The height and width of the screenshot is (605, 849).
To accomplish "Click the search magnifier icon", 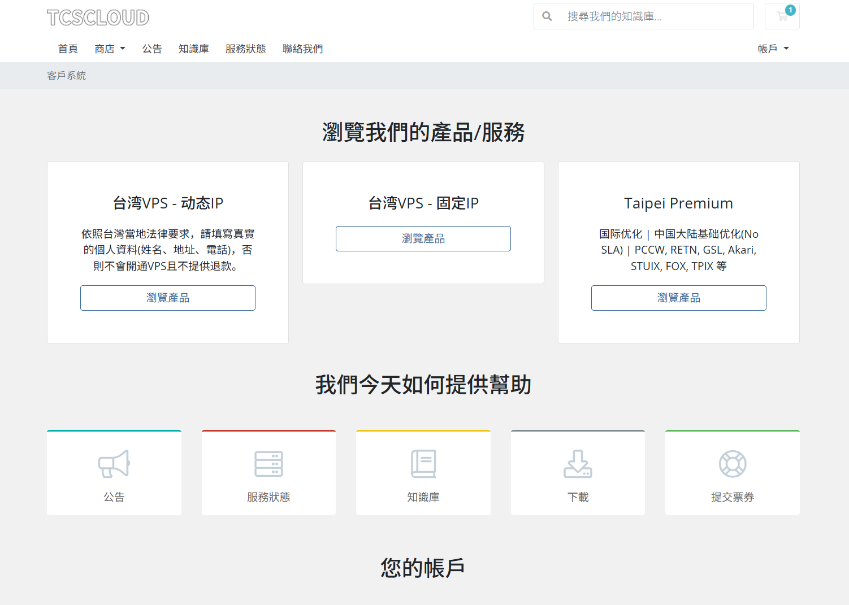I will 547,16.
